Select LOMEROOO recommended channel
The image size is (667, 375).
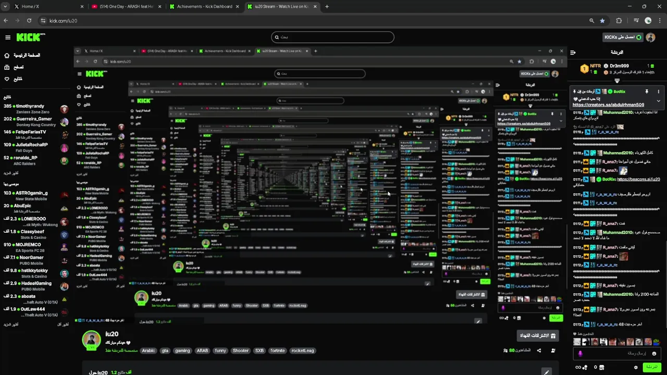35,221
